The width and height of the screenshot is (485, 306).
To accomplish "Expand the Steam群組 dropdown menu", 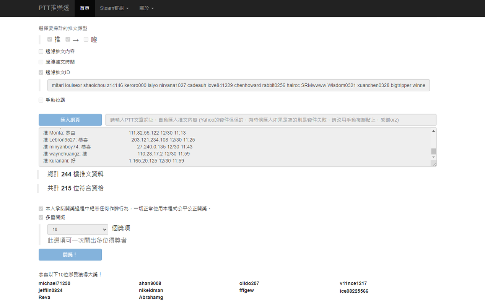I will [114, 8].
